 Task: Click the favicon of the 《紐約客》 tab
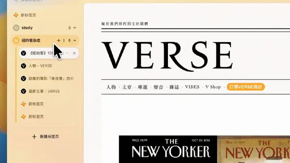point(23,53)
